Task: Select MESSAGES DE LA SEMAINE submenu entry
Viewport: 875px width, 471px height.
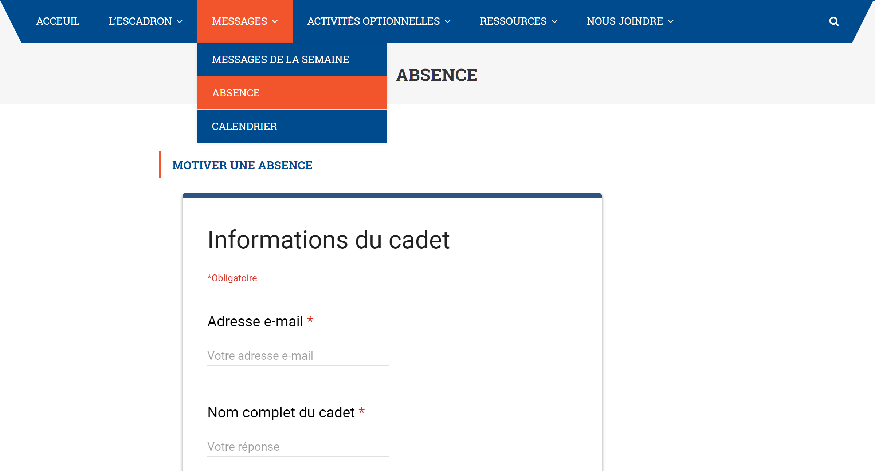Action: click(280, 59)
